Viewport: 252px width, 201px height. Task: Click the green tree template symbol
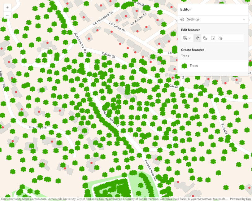184,66
